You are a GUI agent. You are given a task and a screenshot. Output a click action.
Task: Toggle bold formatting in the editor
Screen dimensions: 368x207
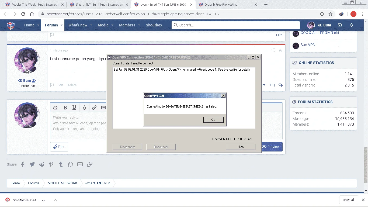[65, 108]
